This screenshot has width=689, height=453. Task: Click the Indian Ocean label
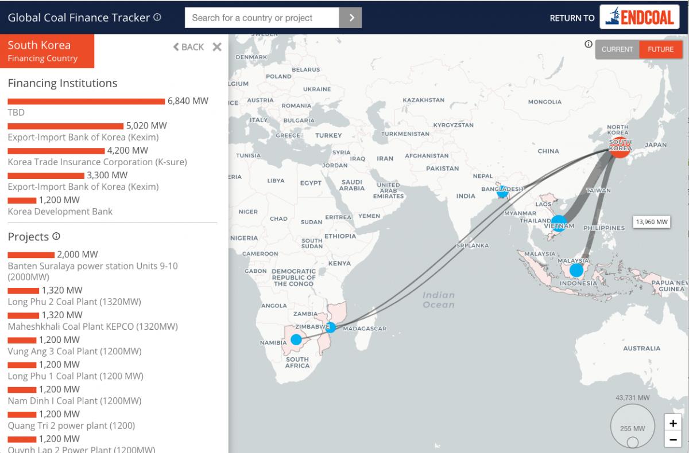coord(439,300)
